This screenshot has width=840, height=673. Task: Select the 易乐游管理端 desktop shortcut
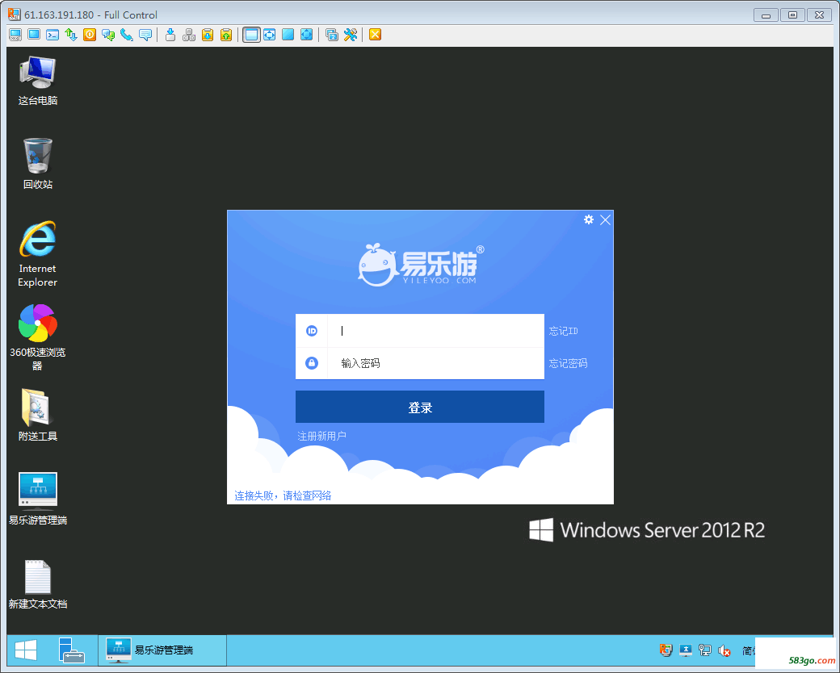tap(38, 490)
